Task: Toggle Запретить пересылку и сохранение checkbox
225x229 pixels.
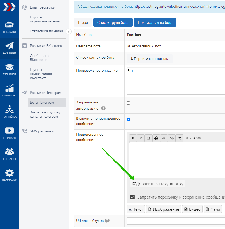Action: tap(132, 197)
